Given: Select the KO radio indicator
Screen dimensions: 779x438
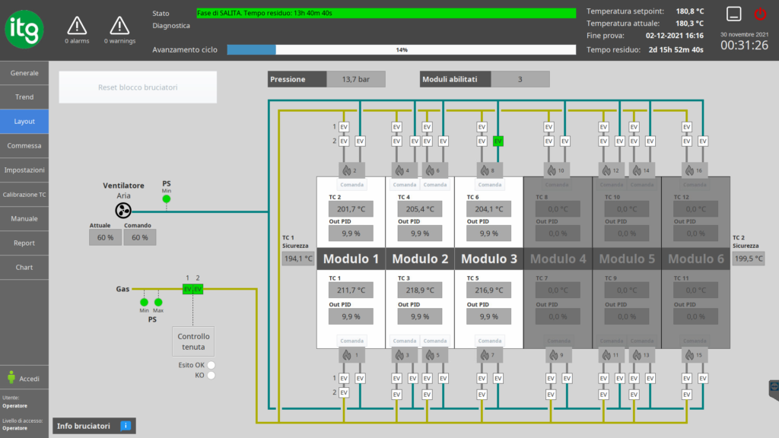Looking at the screenshot, I should (x=211, y=376).
